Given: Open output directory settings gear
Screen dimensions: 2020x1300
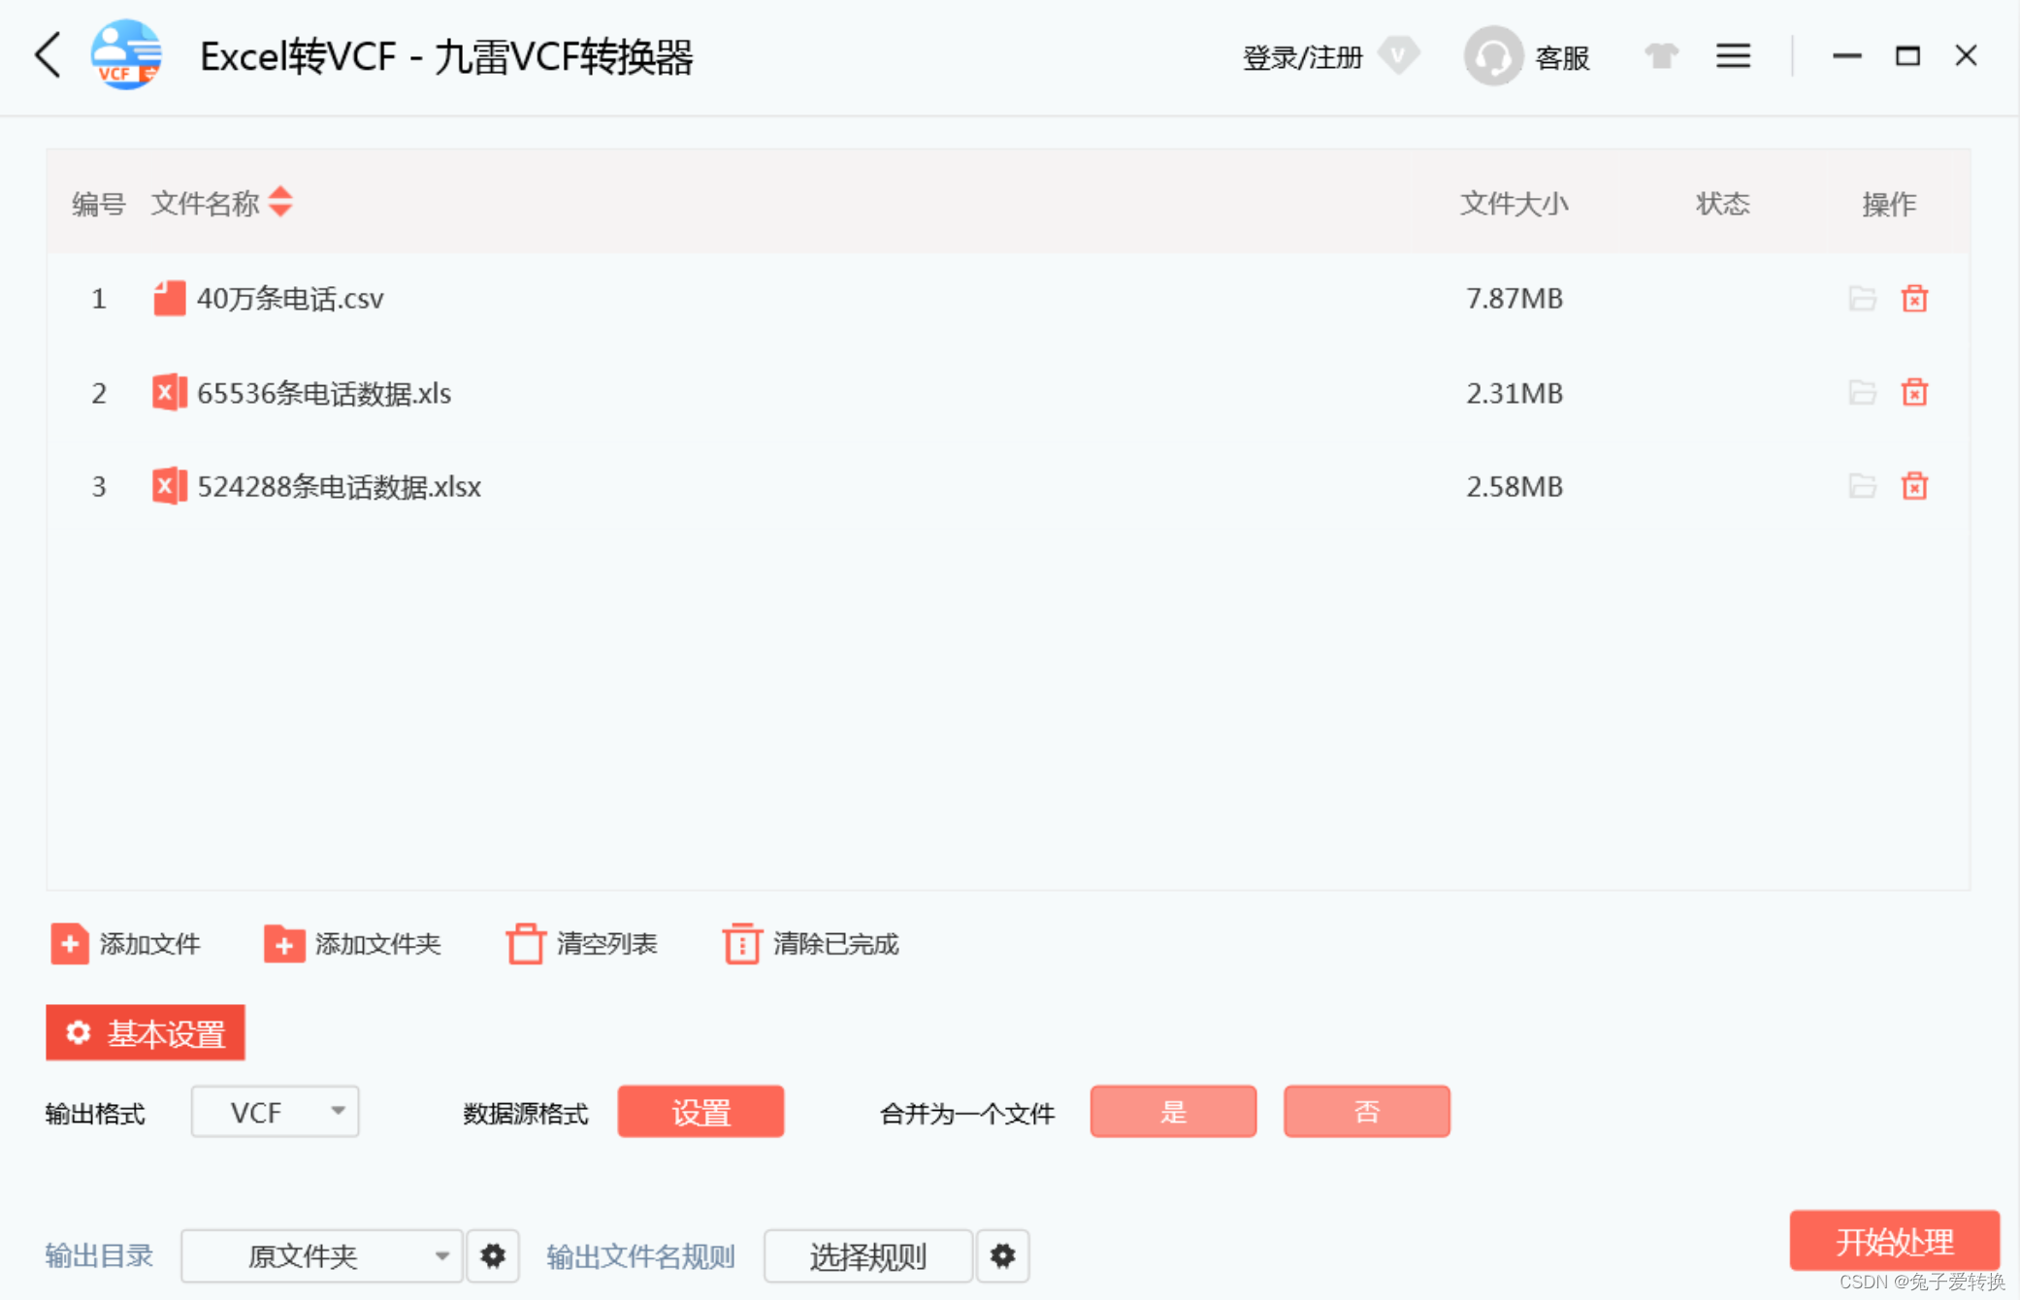Looking at the screenshot, I should (x=493, y=1256).
